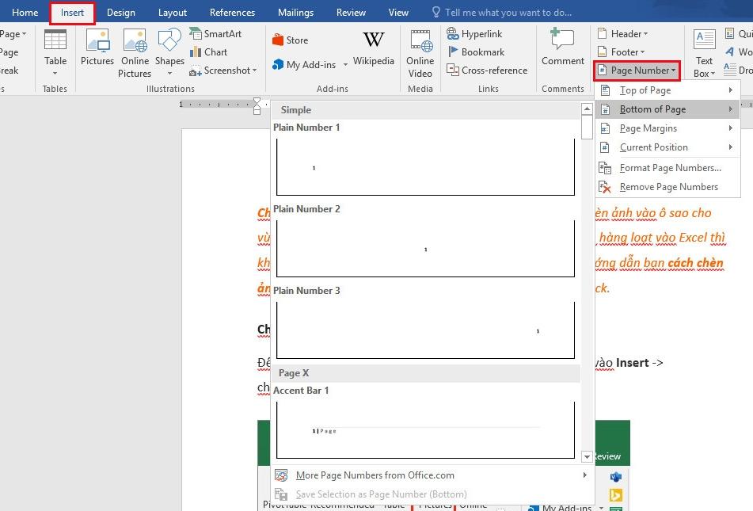Image resolution: width=753 pixels, height=511 pixels.
Task: Open More Page Numbers from Office.com
Action: 375,475
